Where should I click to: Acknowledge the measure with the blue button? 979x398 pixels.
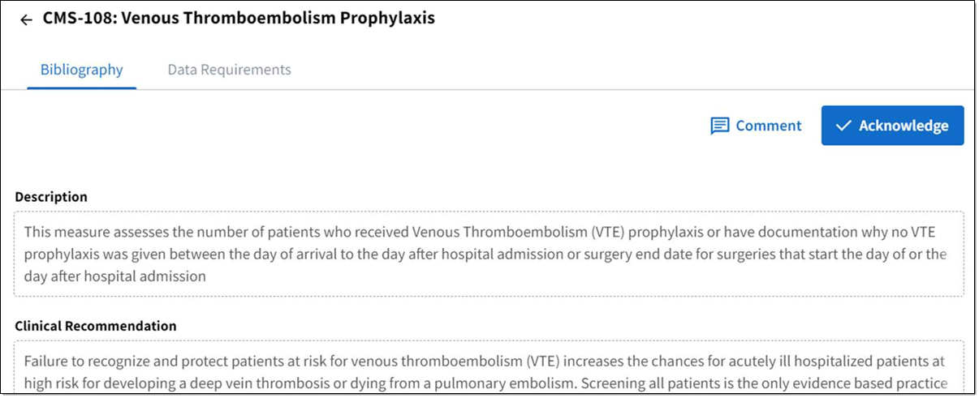(x=892, y=126)
